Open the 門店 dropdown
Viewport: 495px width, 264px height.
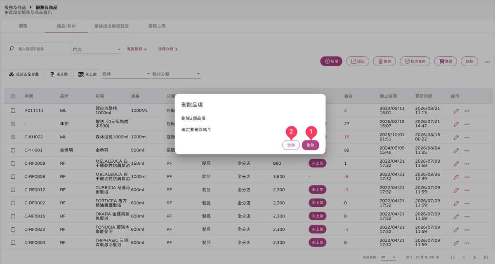point(97,49)
